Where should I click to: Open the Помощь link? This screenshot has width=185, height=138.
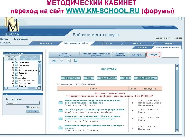pos(4,39)
